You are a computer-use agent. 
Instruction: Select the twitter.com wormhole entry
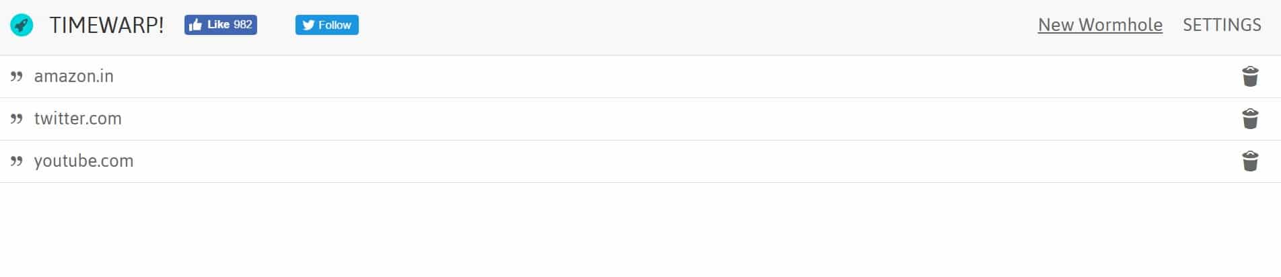coord(78,119)
